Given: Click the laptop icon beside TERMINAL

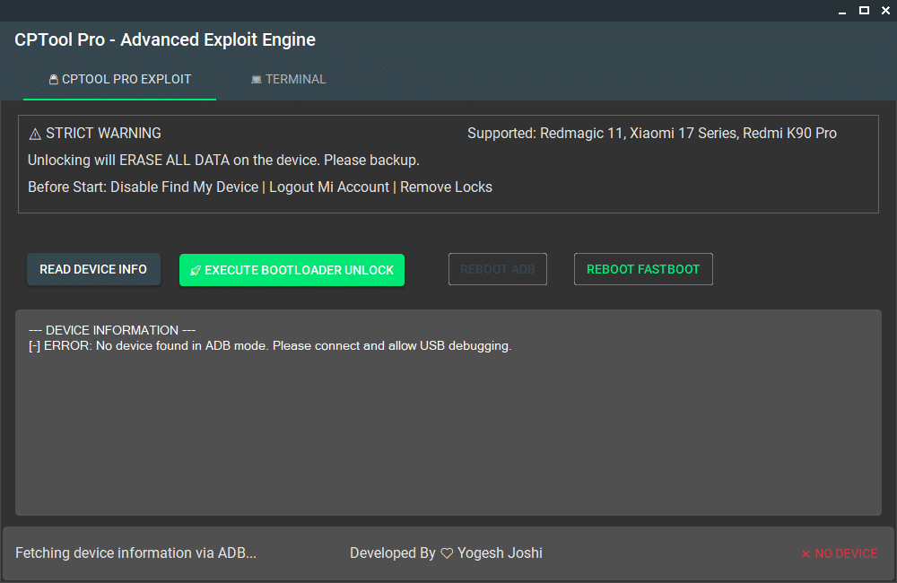Looking at the screenshot, I should pyautogui.click(x=257, y=79).
